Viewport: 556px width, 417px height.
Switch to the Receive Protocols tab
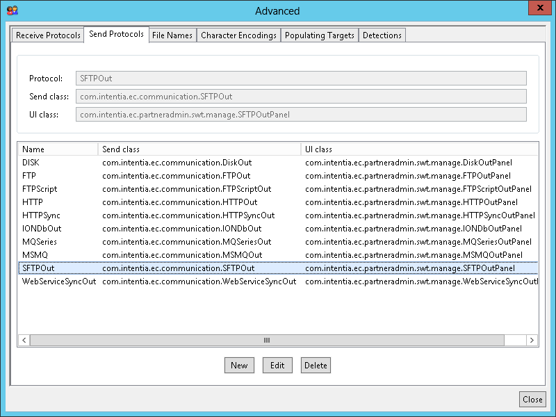coord(48,35)
